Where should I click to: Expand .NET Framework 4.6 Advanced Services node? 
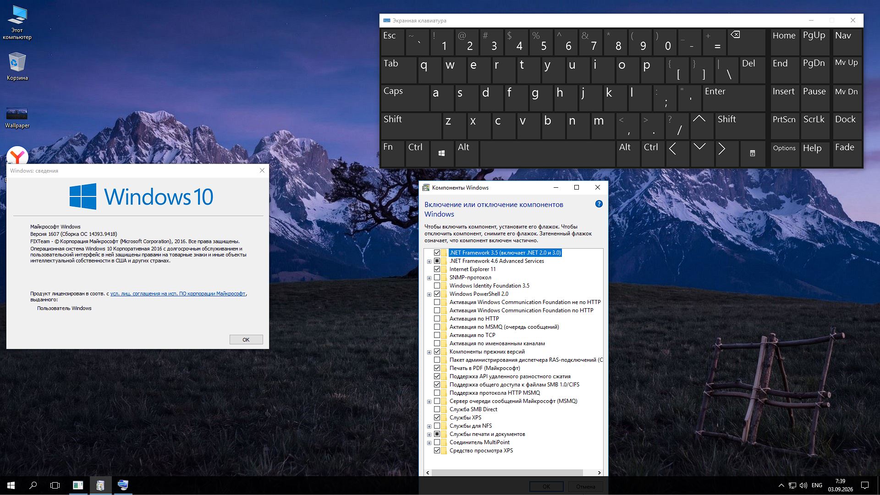coord(429,261)
